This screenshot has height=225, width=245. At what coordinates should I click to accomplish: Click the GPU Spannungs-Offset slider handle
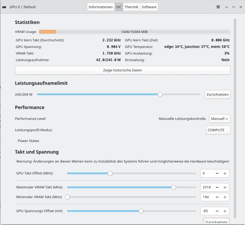point(141,211)
